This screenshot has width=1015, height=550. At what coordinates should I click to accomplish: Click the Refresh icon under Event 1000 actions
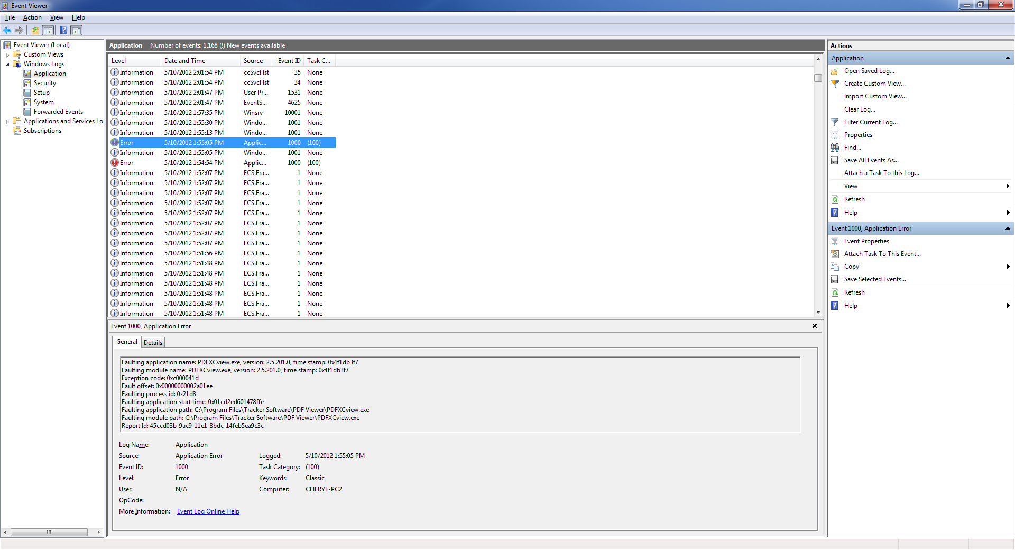point(835,292)
